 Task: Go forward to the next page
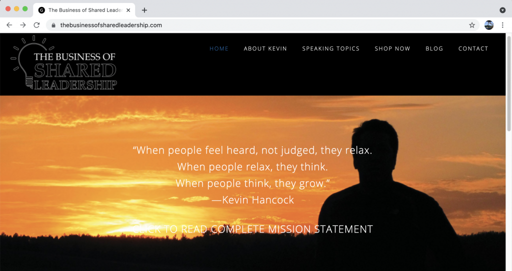pos(23,25)
